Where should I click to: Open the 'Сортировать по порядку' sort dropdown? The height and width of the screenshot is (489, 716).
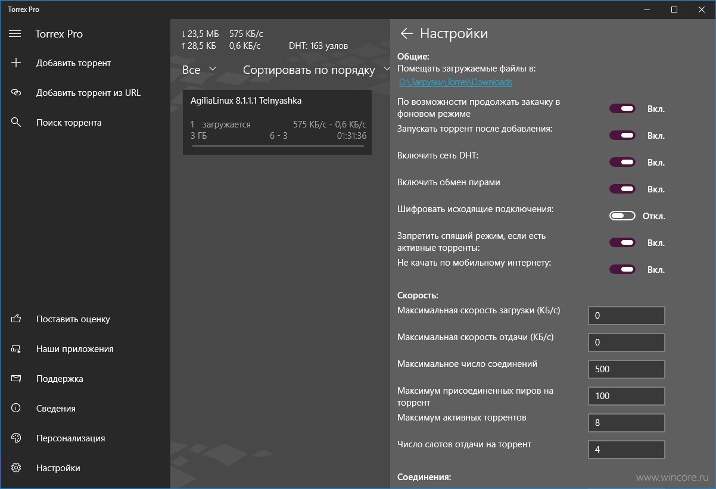[316, 70]
